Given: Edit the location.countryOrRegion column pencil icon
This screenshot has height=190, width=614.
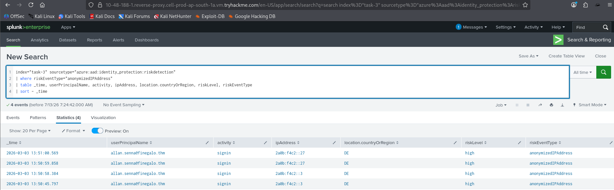Looking at the screenshot, I should pyautogui.click(x=455, y=142).
